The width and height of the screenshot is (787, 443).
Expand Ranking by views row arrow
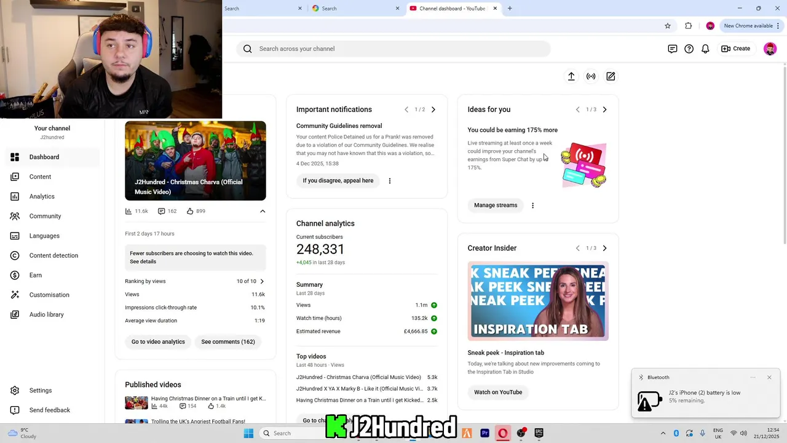tap(262, 281)
